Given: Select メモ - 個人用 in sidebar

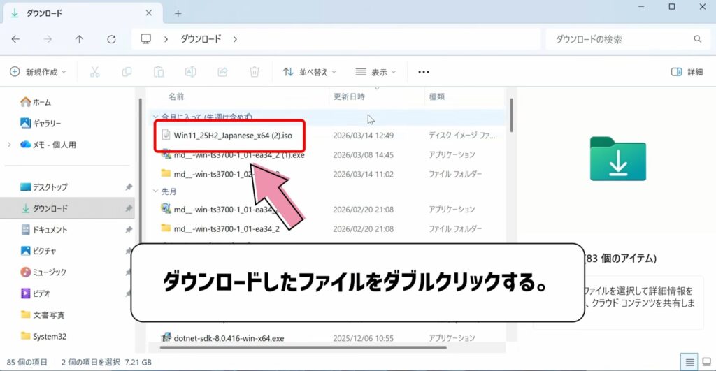Looking at the screenshot, I should pyautogui.click(x=48, y=145).
